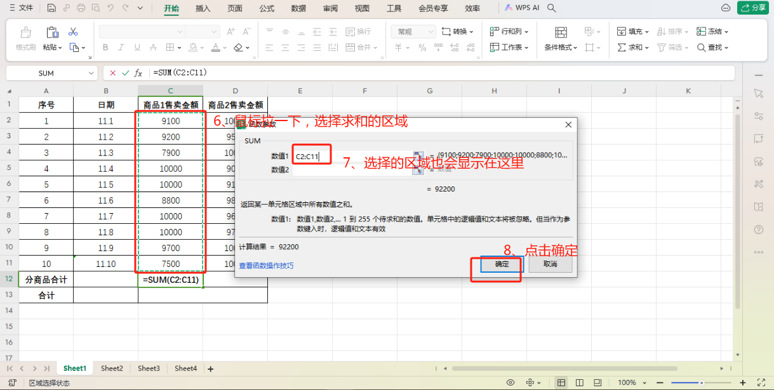Screen dimensions: 774x390
Task: Click the fill color bucket swatch
Action: coord(194,48)
